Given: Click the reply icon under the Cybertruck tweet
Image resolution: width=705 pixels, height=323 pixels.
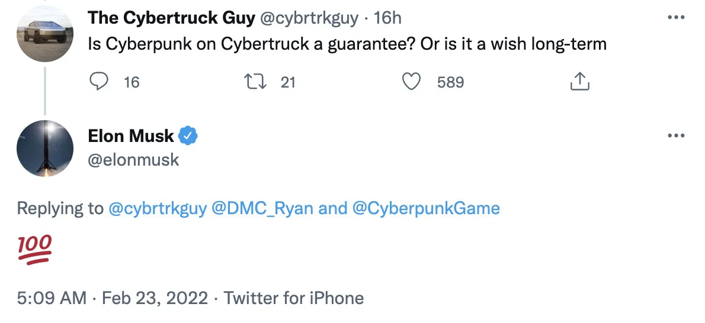Looking at the screenshot, I should click(x=98, y=82).
